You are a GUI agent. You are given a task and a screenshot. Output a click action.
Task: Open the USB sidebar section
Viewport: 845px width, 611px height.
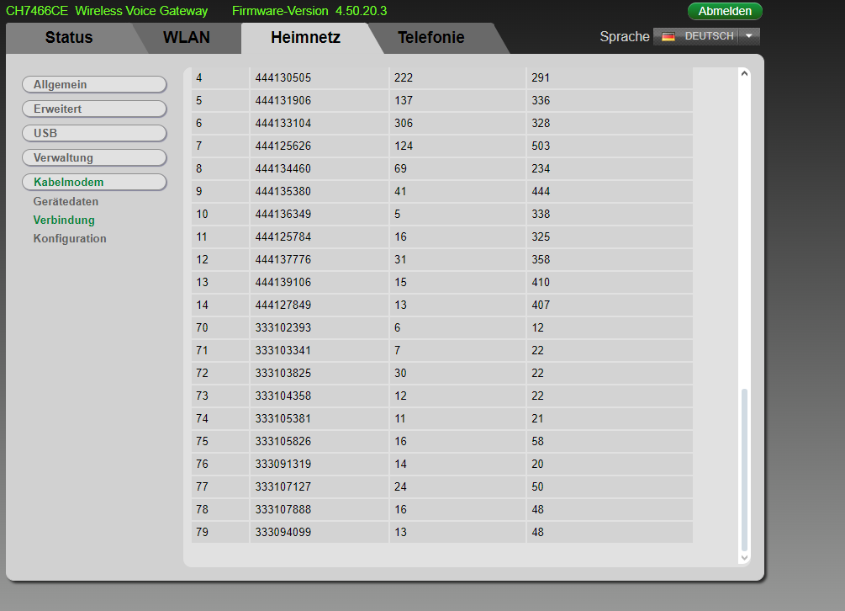[94, 133]
